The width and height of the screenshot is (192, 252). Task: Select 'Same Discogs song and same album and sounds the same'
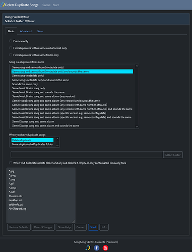pos(72,125)
